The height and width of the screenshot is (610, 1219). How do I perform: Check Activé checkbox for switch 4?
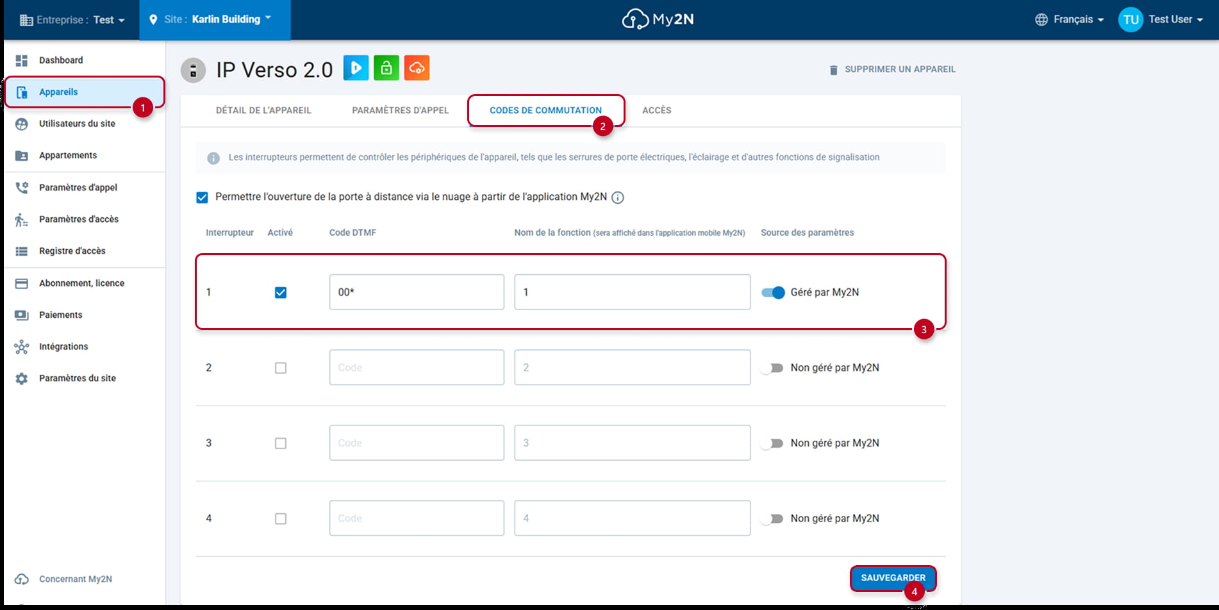click(x=281, y=519)
